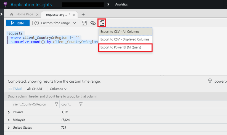
Task: Click the clock time range icon
Action: click(x=37, y=23)
